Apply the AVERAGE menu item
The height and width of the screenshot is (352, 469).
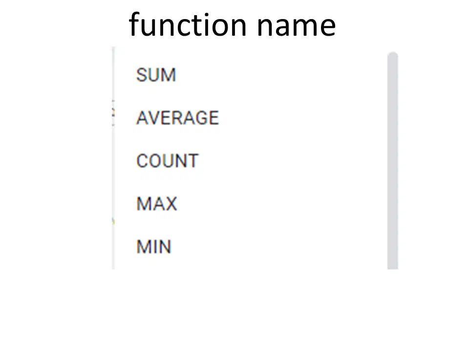point(178,118)
